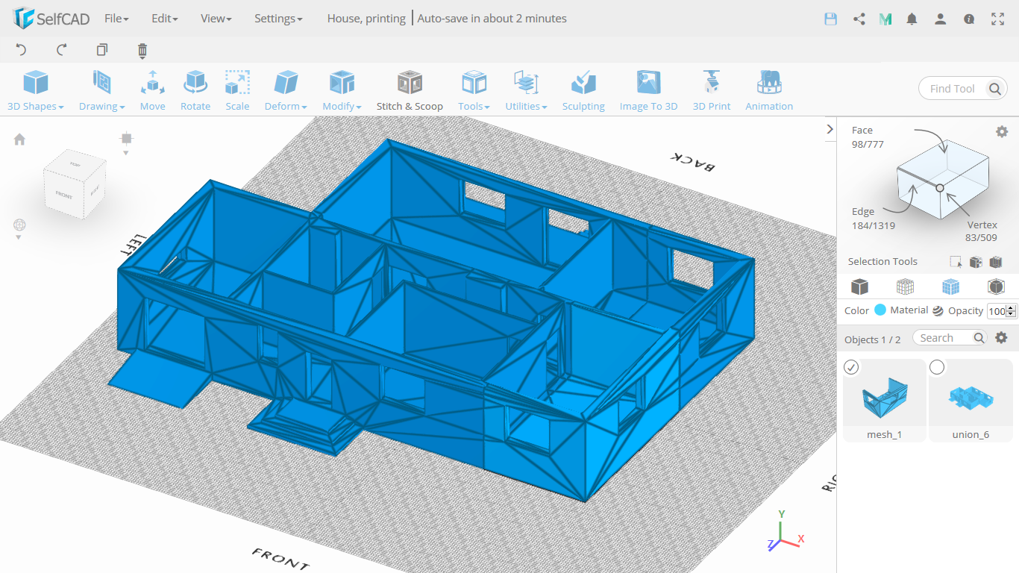Collapse the right side panel
The height and width of the screenshot is (573, 1019).
pyautogui.click(x=830, y=129)
